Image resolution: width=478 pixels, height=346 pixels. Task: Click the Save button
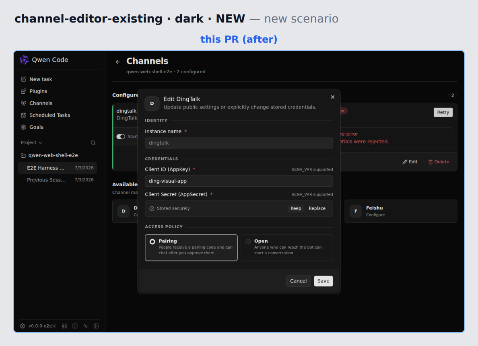click(323, 281)
